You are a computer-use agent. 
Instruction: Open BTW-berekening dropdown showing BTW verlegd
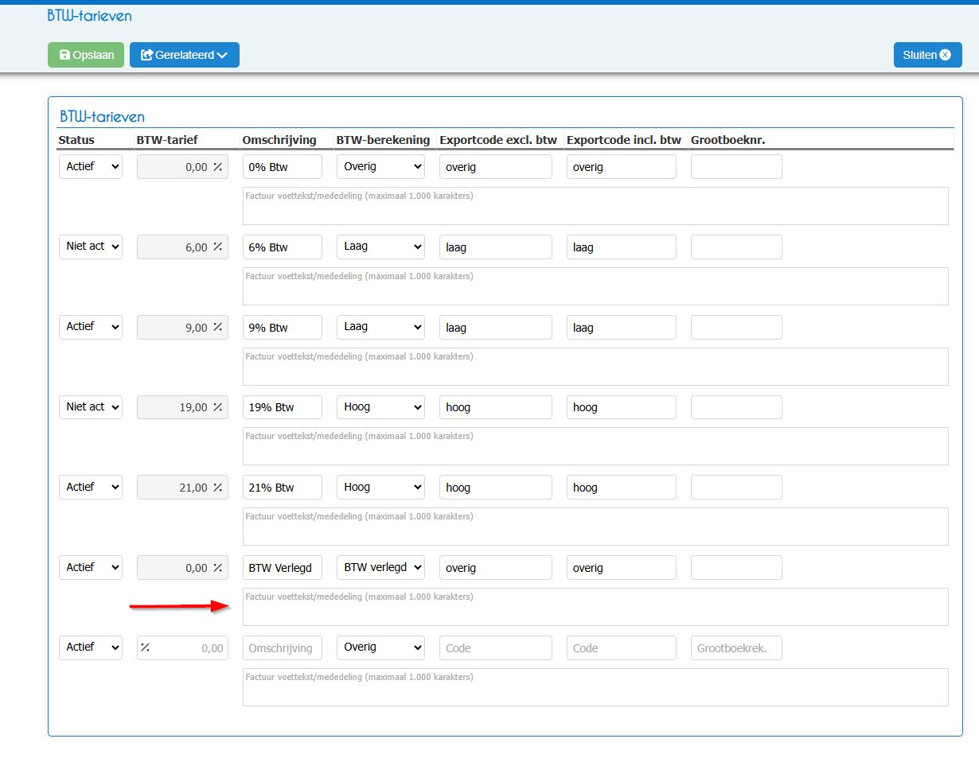[380, 567]
